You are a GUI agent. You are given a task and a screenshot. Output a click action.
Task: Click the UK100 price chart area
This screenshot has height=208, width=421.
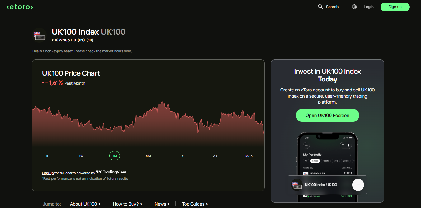[148, 123]
